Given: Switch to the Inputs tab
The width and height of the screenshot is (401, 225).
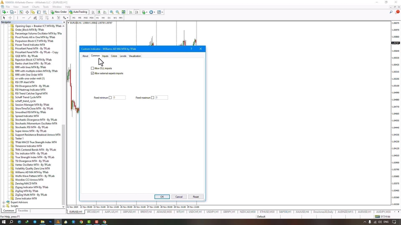Looking at the screenshot, I should pos(105,56).
